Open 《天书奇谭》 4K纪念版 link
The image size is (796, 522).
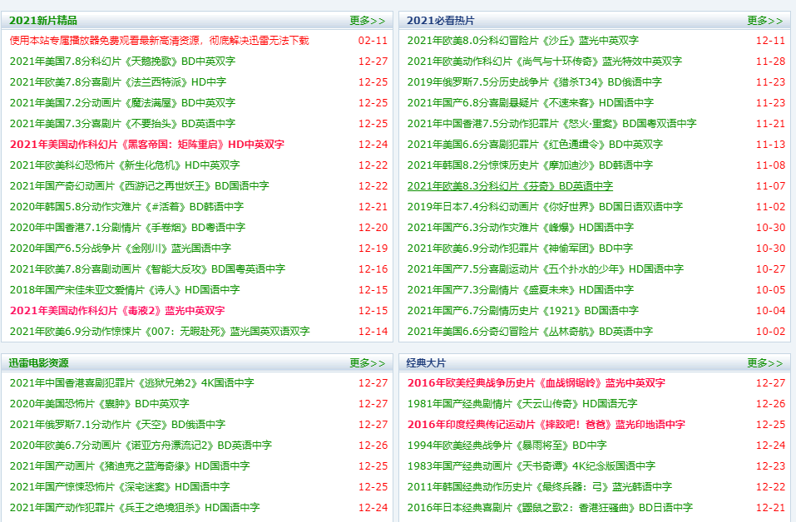pos(531,465)
